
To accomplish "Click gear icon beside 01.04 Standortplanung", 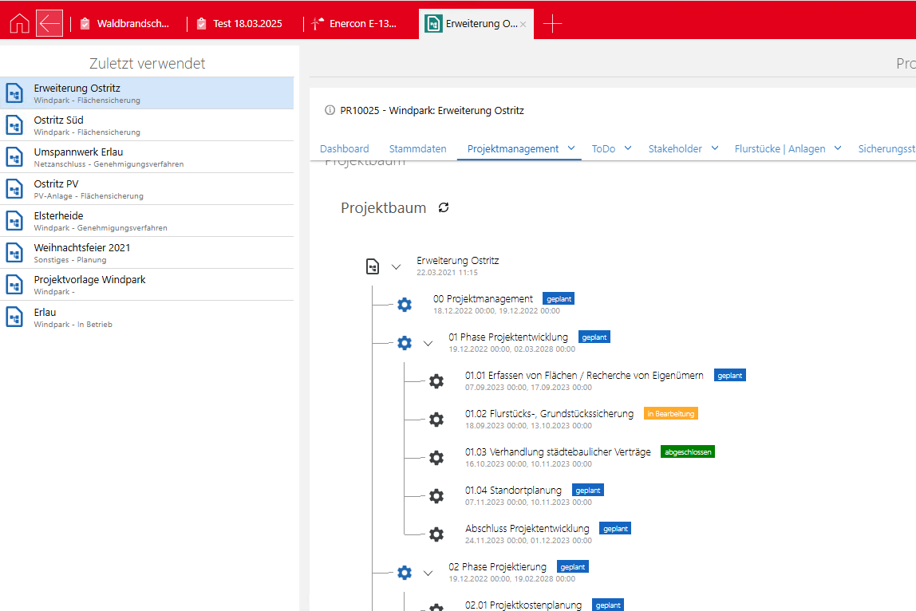I will pos(436,496).
